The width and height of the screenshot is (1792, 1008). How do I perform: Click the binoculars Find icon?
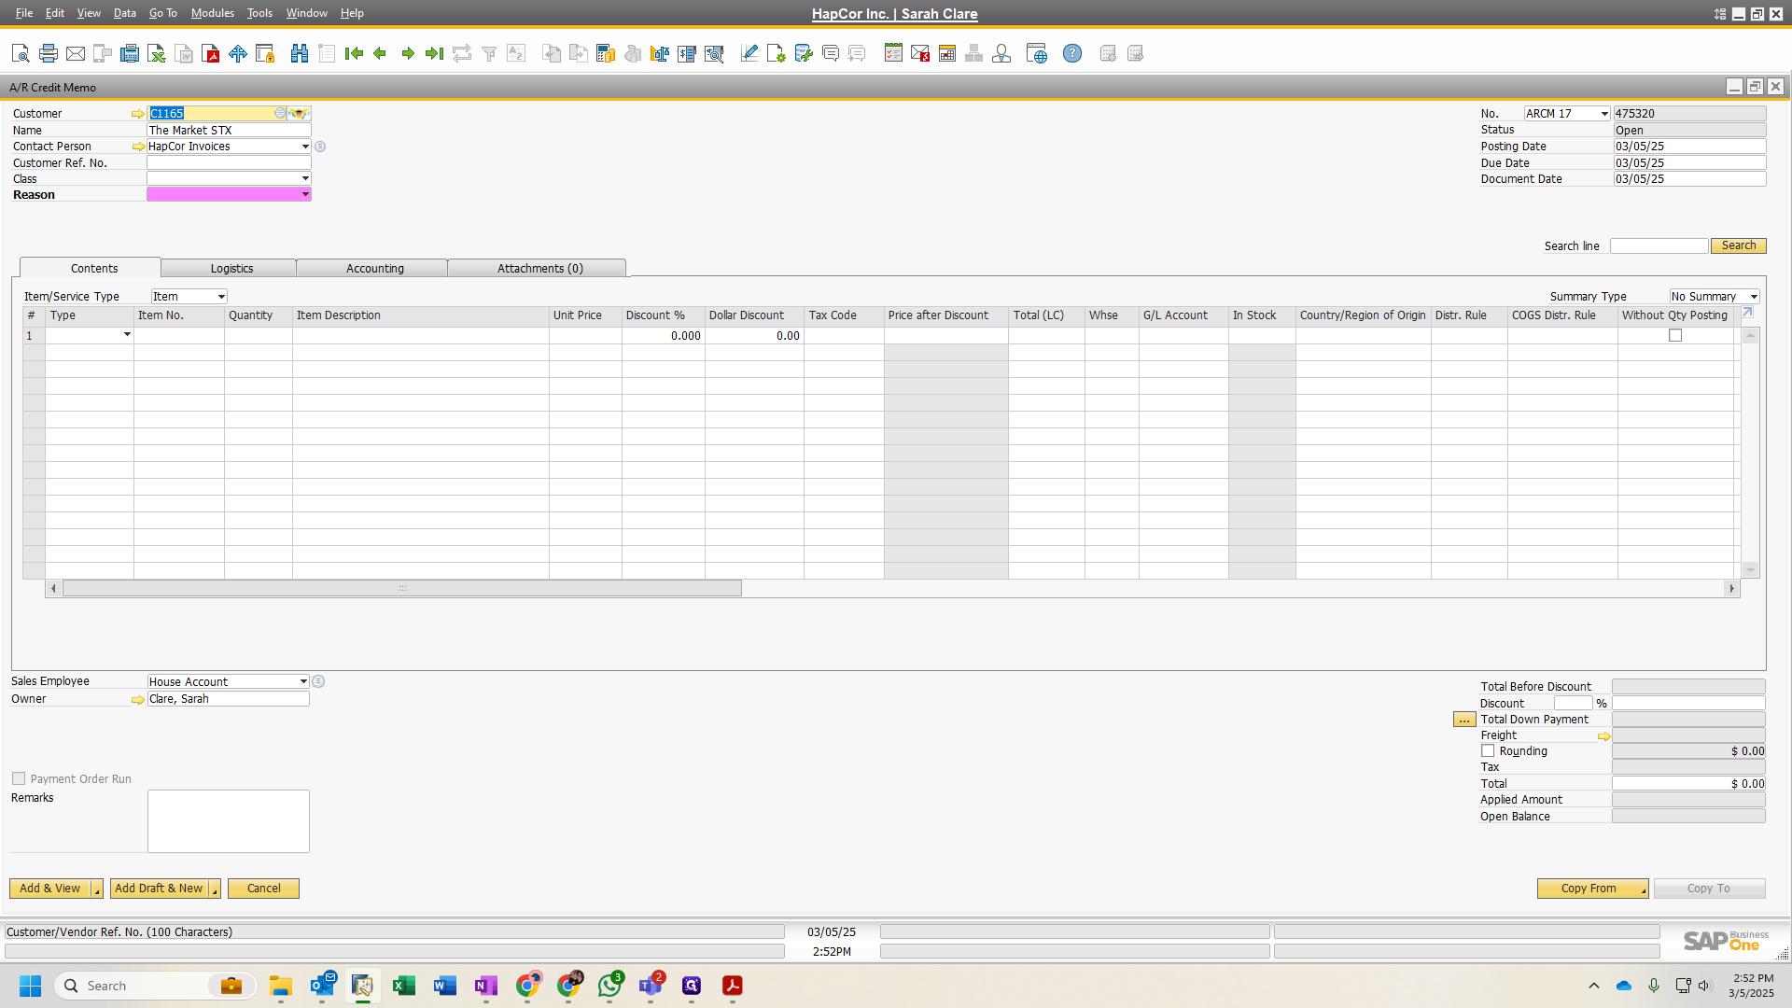point(300,53)
